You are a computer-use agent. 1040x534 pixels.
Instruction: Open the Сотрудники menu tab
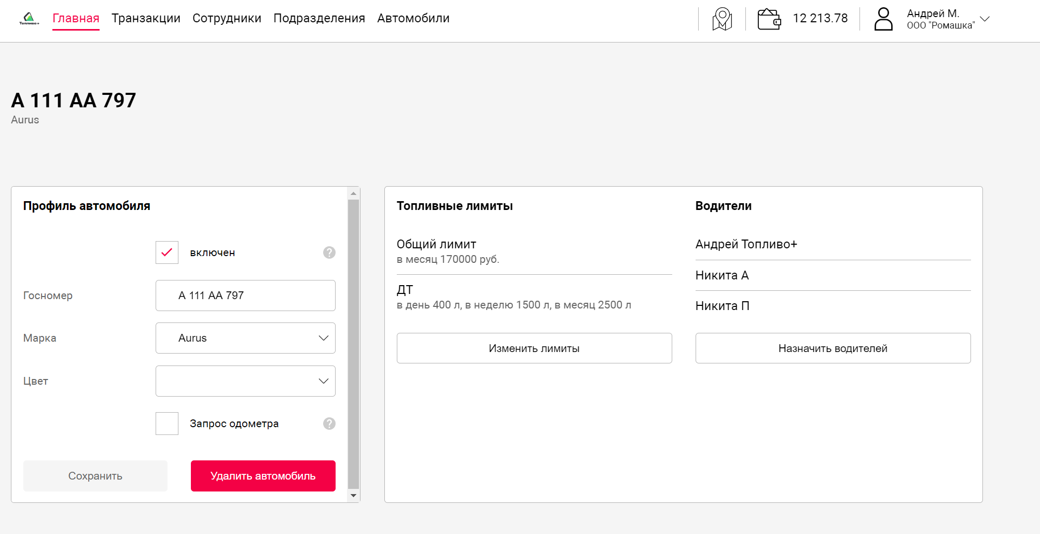227,18
